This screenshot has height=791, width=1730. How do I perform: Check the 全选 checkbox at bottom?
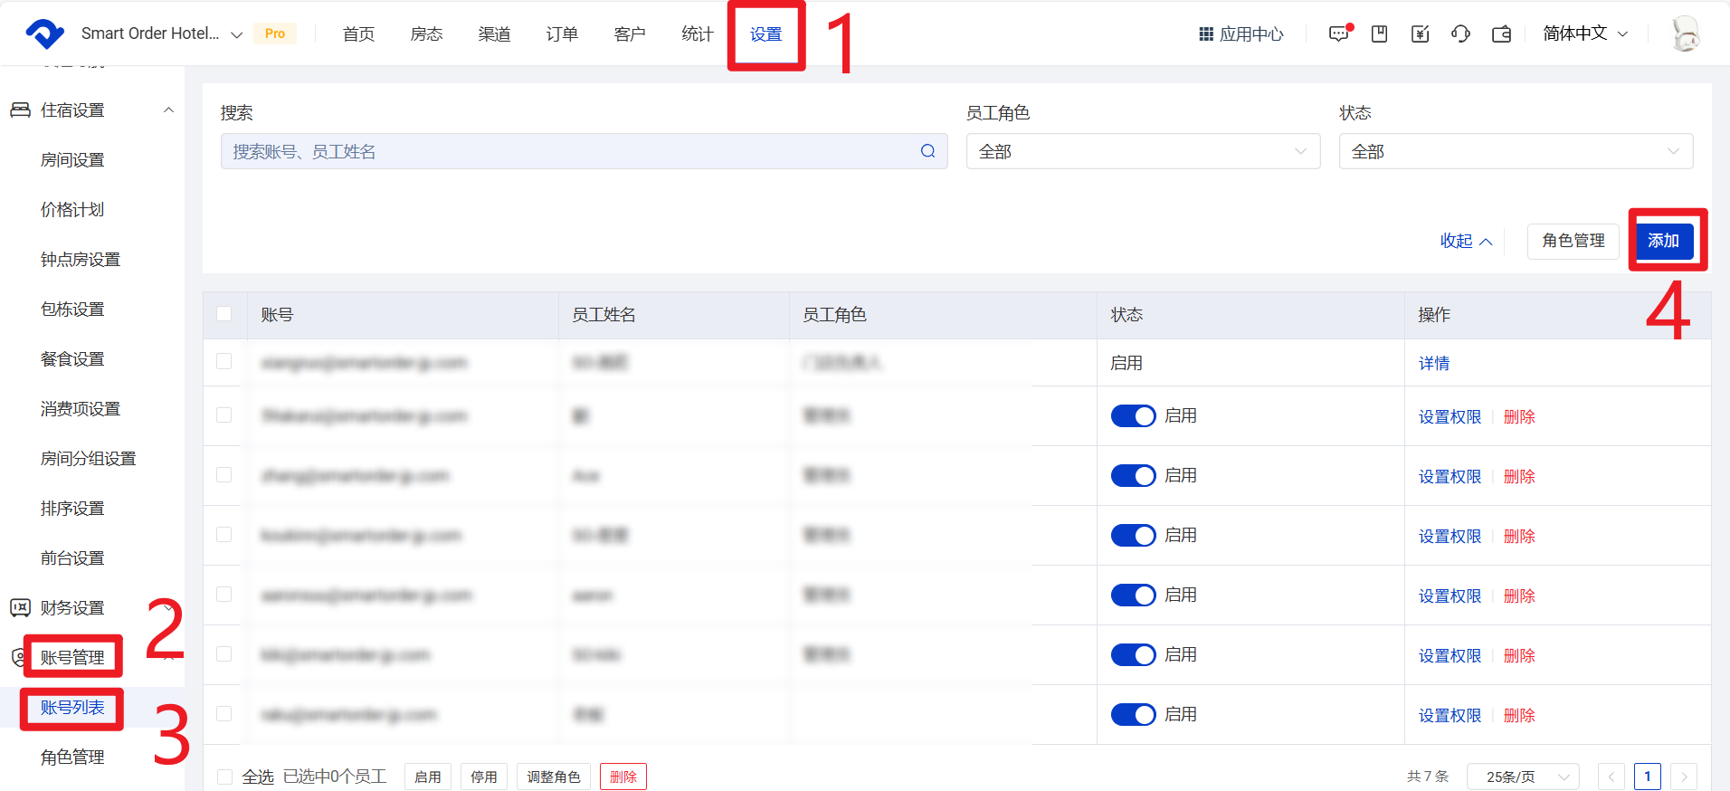point(225,777)
